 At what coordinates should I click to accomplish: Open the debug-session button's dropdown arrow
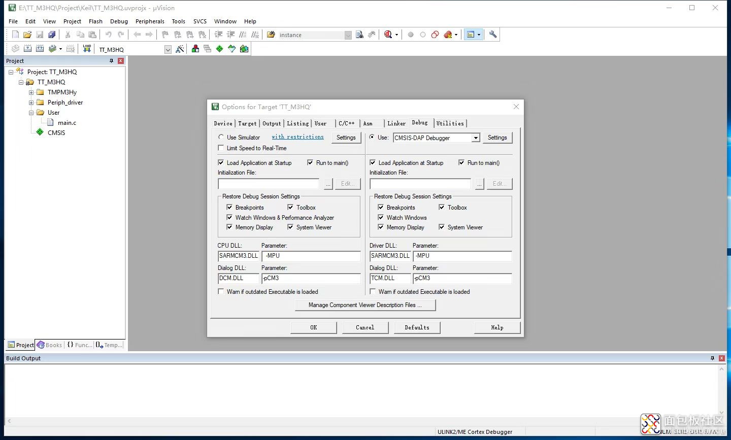[396, 35]
